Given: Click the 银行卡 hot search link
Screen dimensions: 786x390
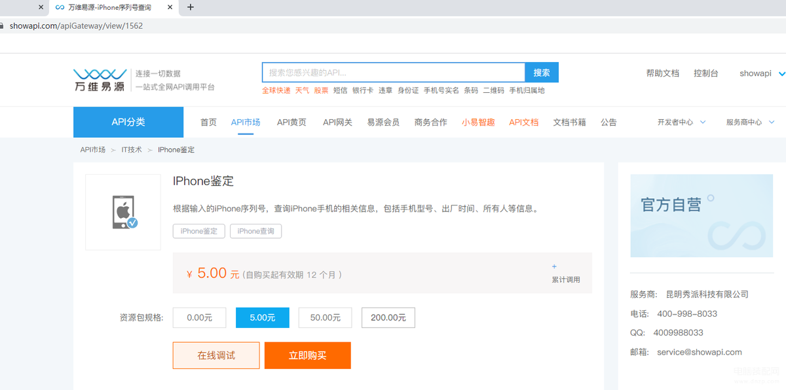Looking at the screenshot, I should point(363,90).
